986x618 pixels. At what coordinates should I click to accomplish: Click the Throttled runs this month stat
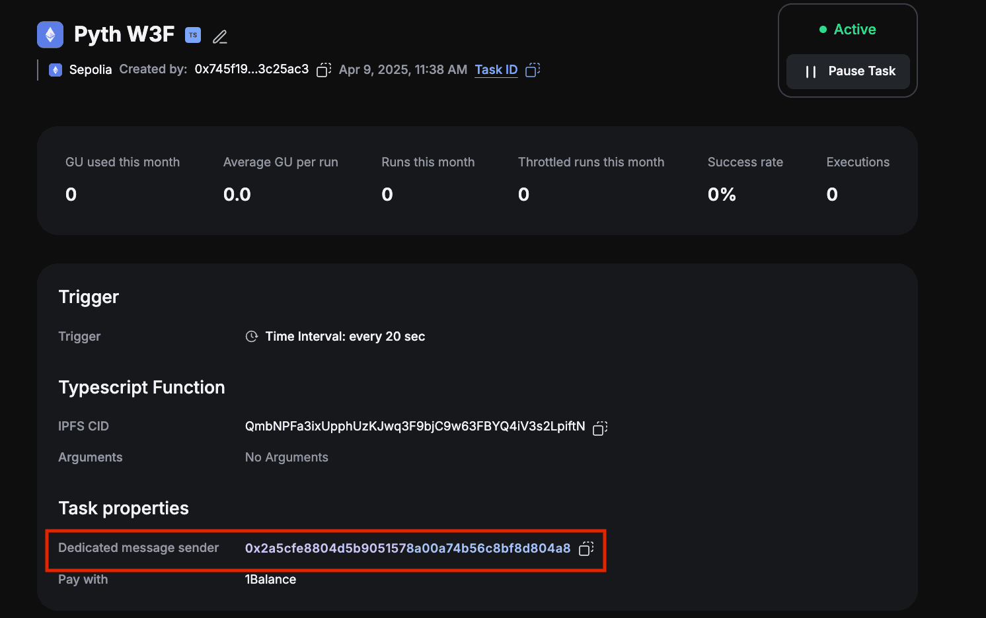click(591, 180)
